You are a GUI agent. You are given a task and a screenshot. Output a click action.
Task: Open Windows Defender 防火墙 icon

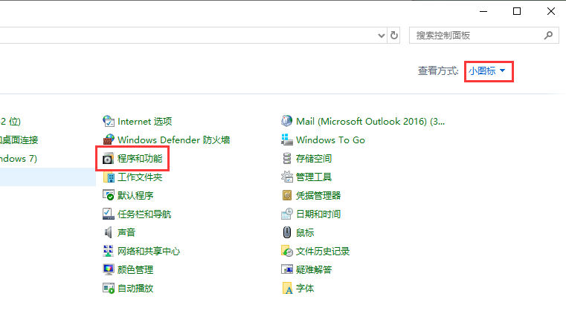click(x=109, y=139)
